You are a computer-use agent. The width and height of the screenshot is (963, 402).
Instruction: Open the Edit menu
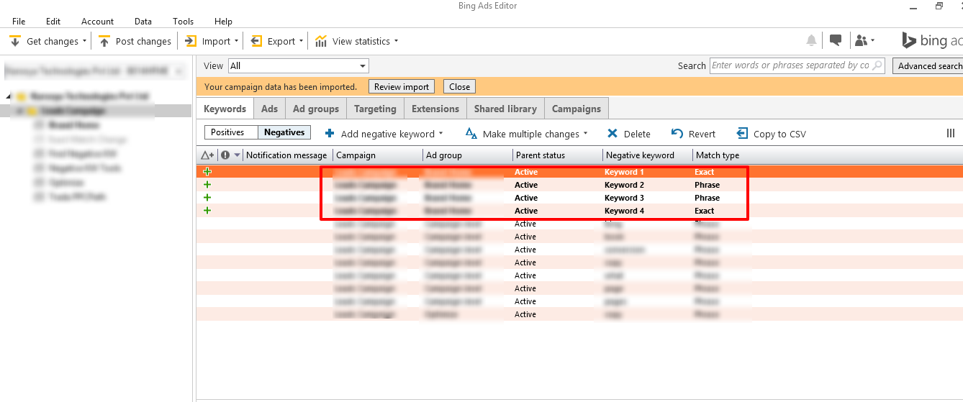coord(53,22)
